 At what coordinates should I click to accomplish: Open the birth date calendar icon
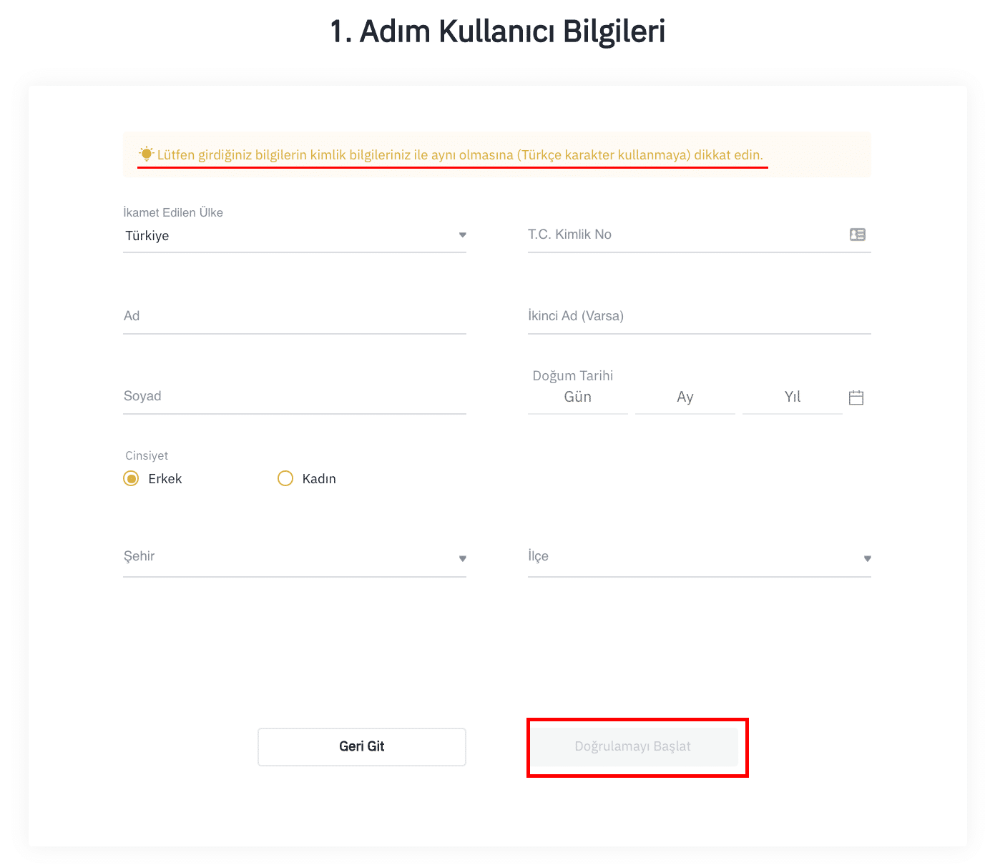click(x=856, y=397)
